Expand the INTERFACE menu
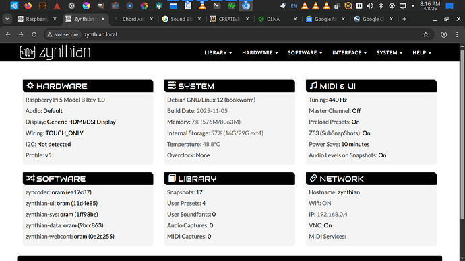The width and height of the screenshot is (465, 261). point(349,52)
